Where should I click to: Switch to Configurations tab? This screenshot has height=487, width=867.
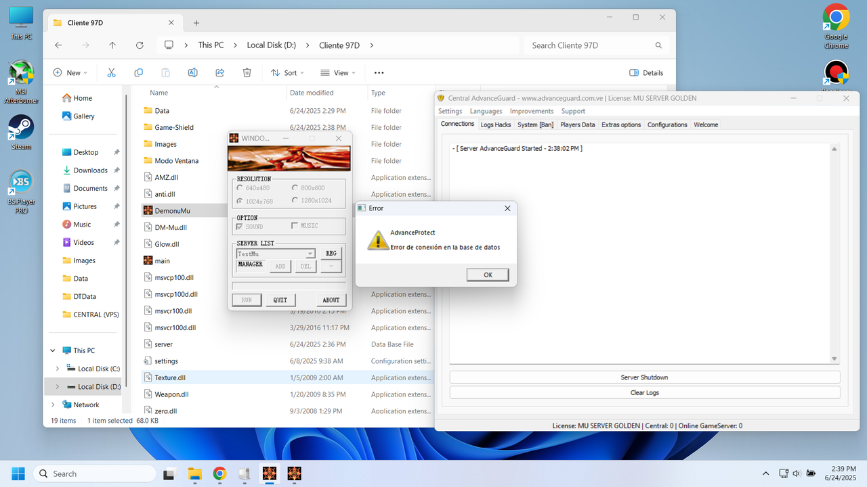(667, 124)
